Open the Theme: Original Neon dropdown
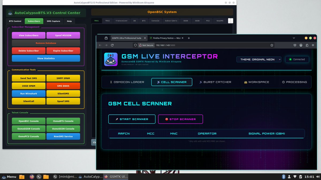Image resolution: width=321 pixels, height=180 pixels. pyautogui.click(x=259, y=59)
